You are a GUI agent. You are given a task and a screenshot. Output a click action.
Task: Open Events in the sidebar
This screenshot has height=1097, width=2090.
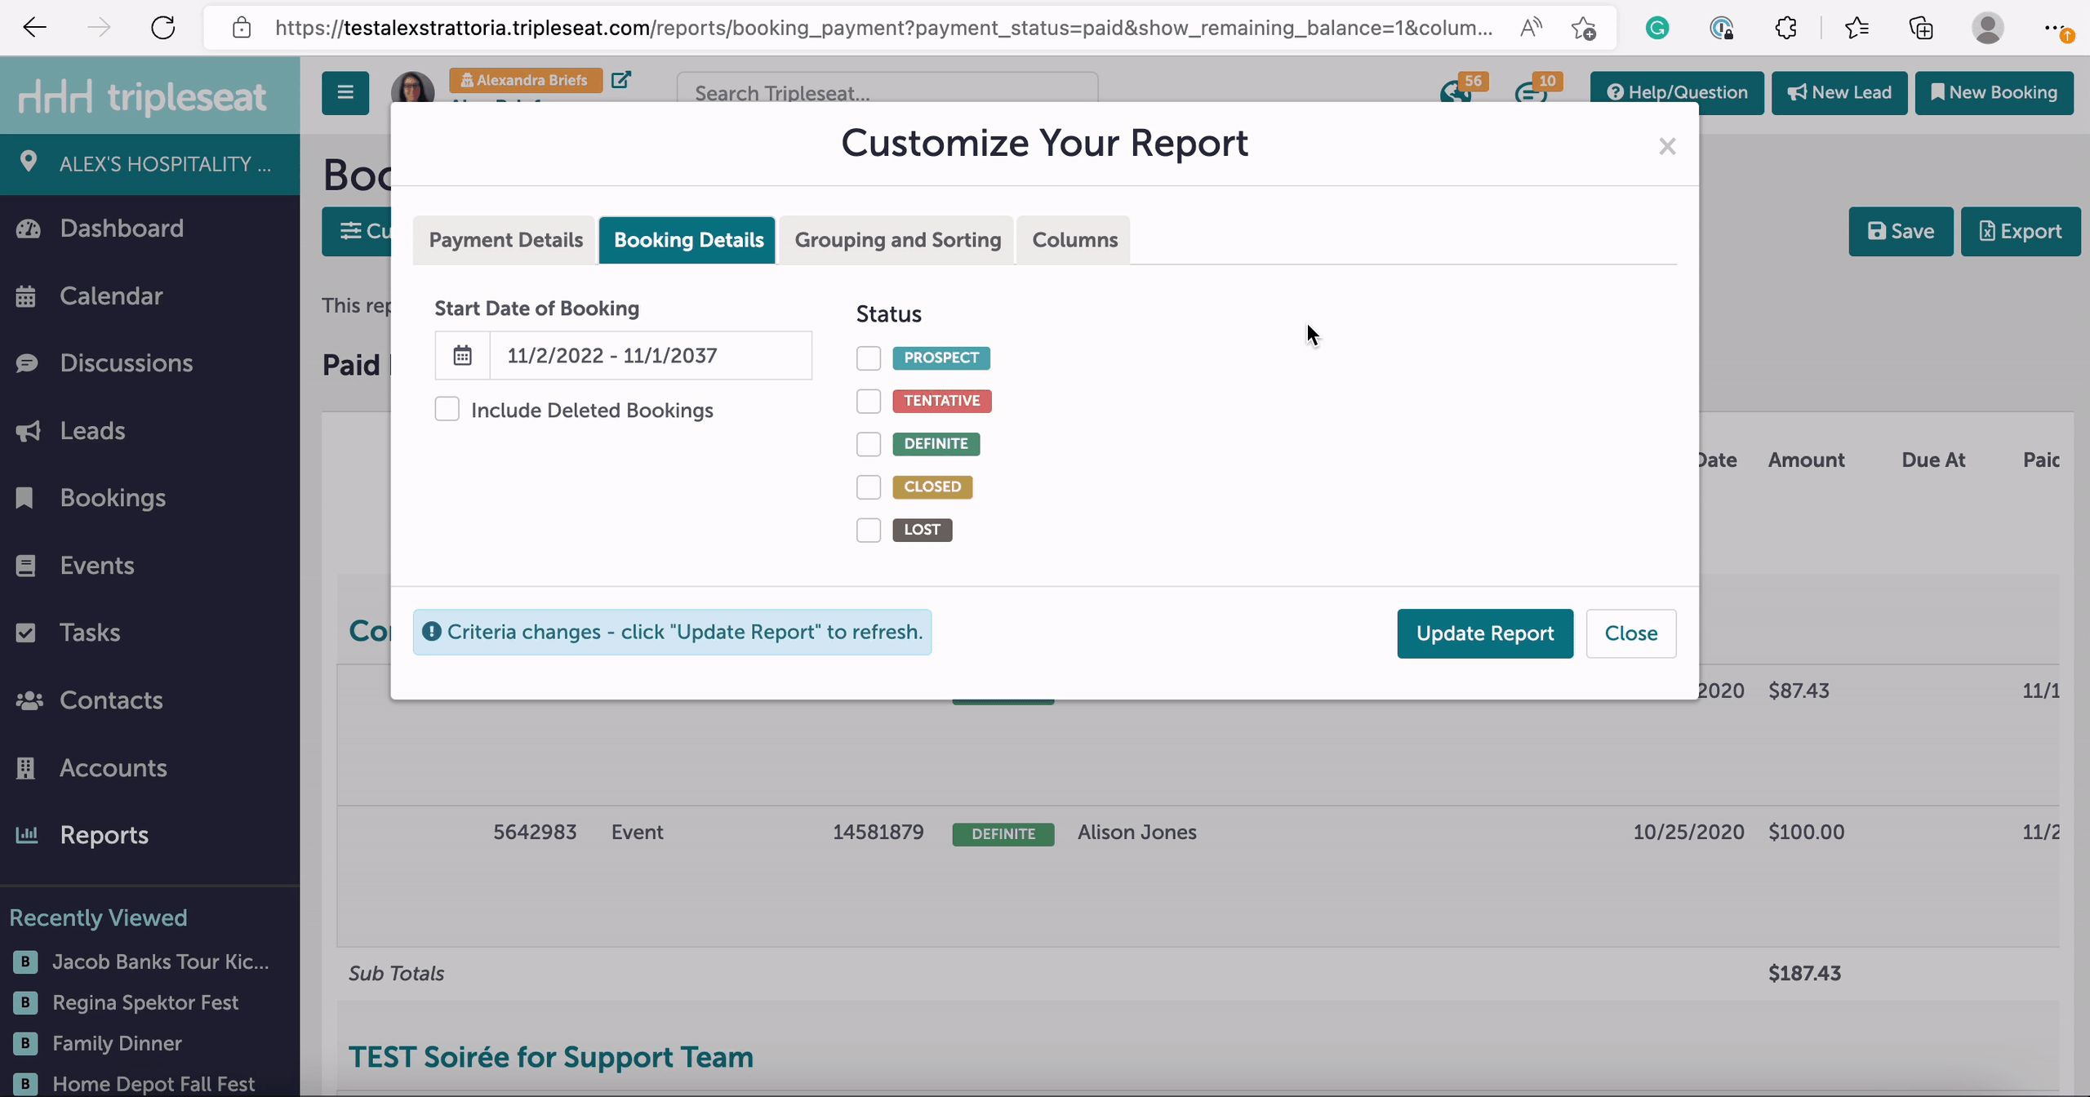point(96,566)
